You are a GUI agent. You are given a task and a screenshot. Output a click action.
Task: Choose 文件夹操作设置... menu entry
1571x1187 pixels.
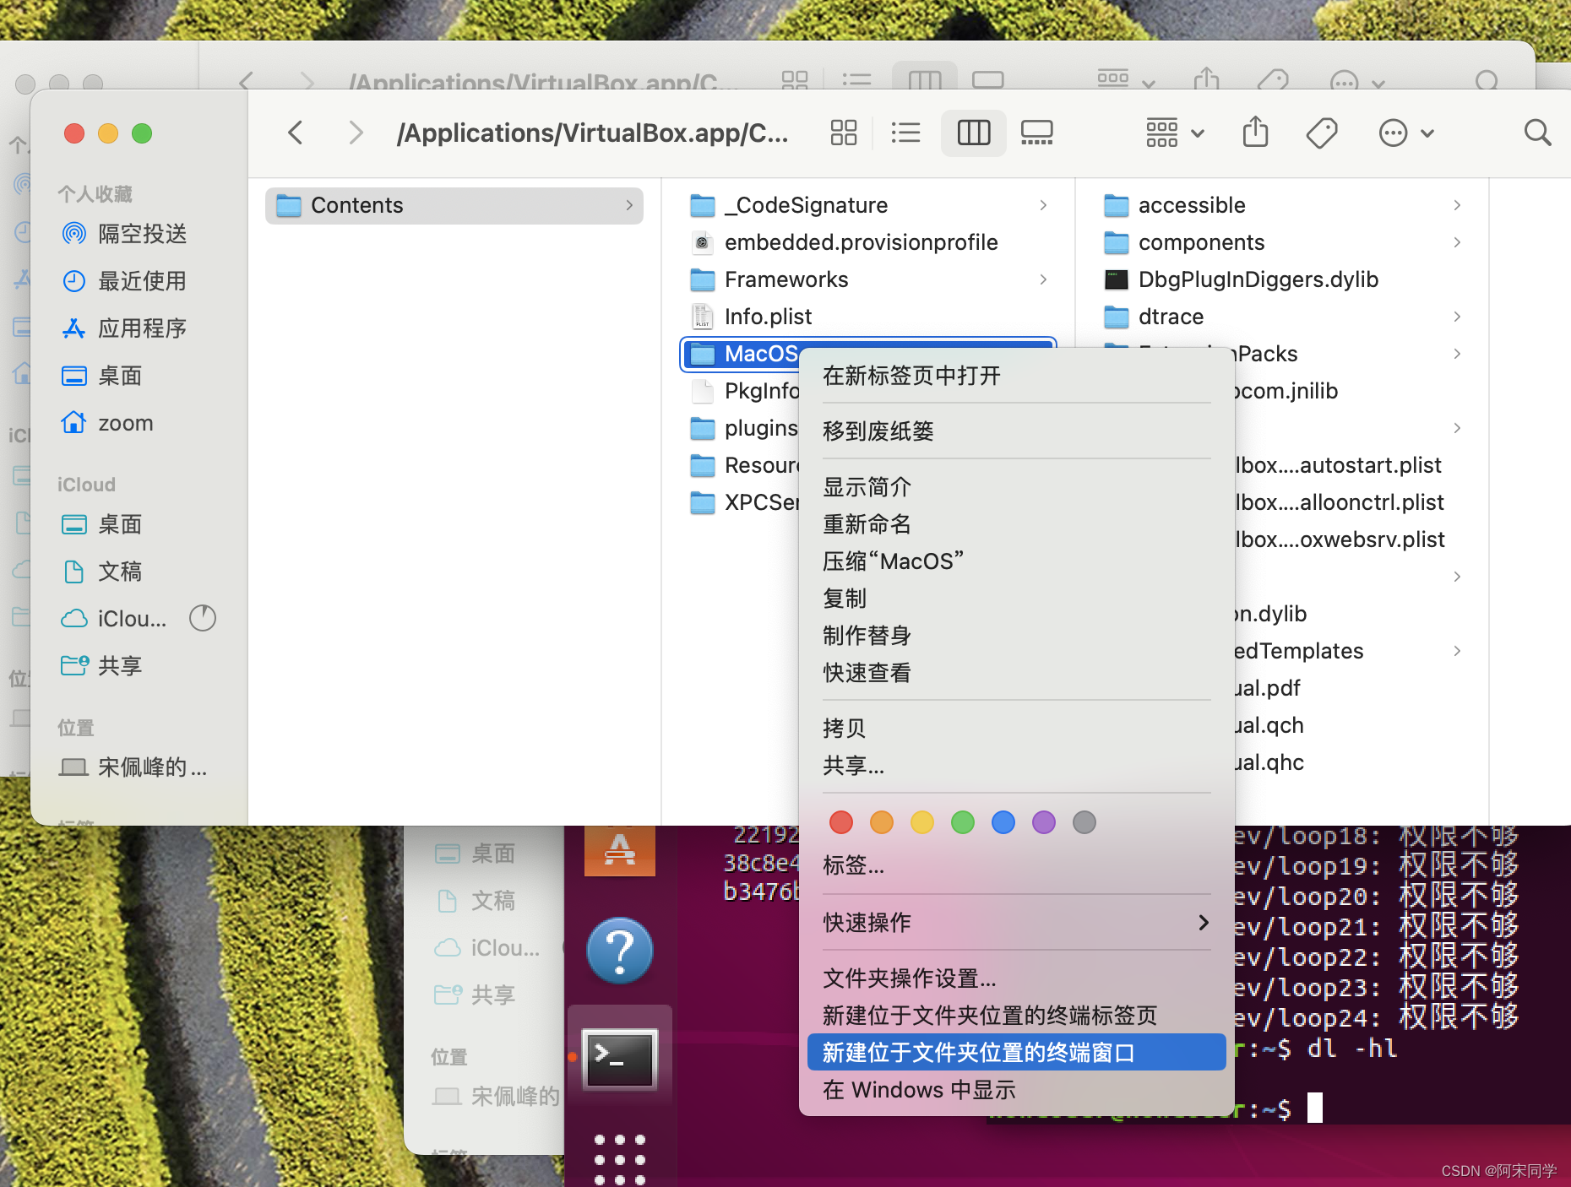pos(1016,978)
